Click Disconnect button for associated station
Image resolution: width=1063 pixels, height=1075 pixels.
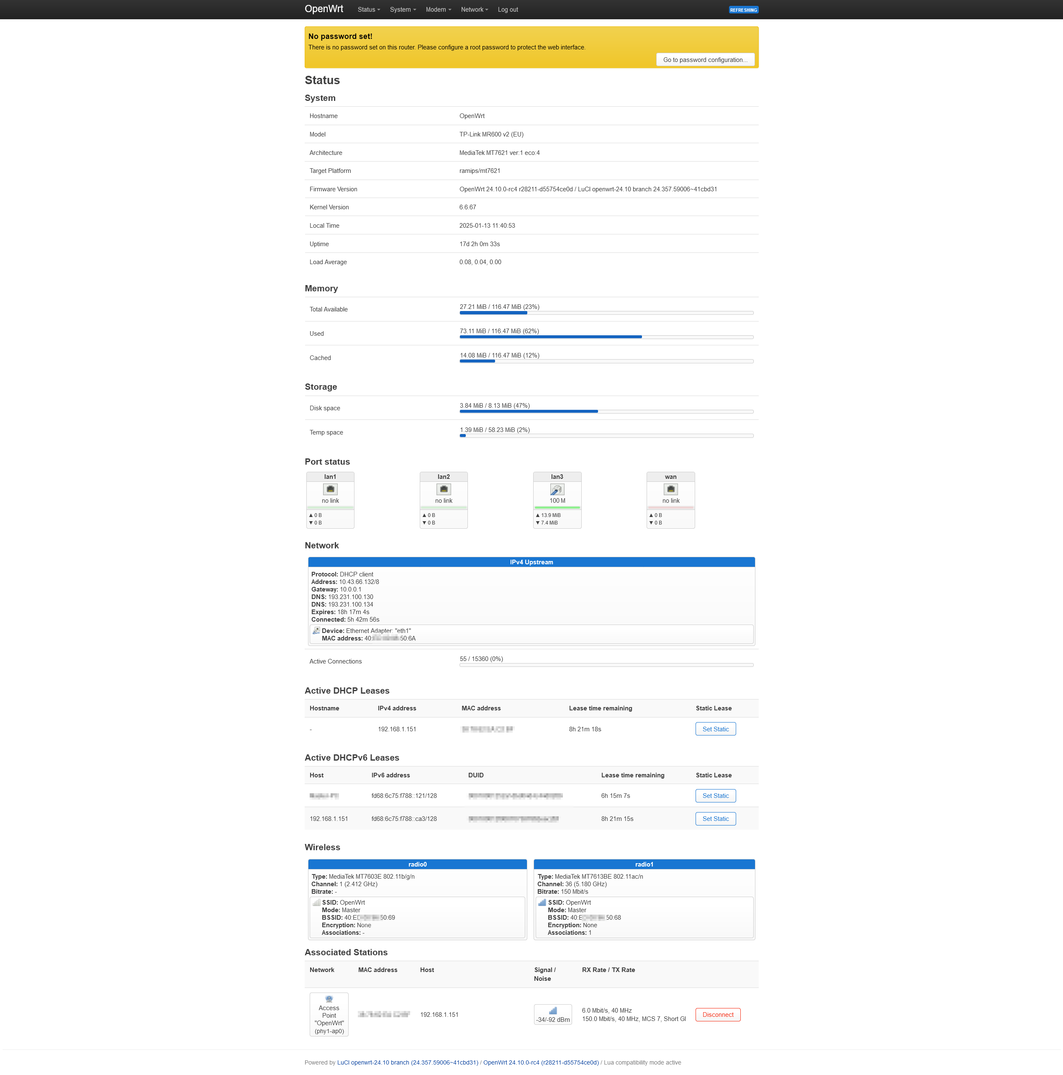717,1013
